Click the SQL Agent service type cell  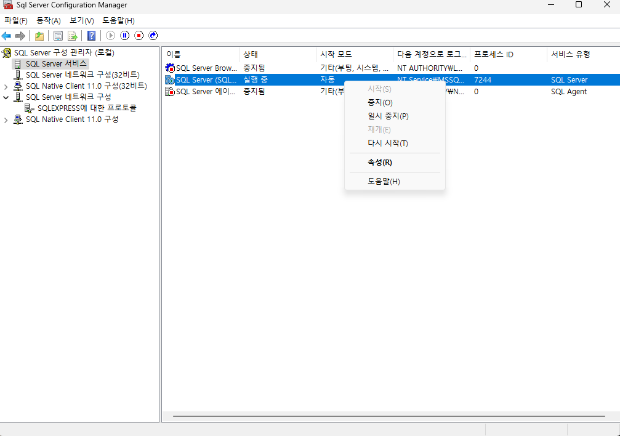569,91
